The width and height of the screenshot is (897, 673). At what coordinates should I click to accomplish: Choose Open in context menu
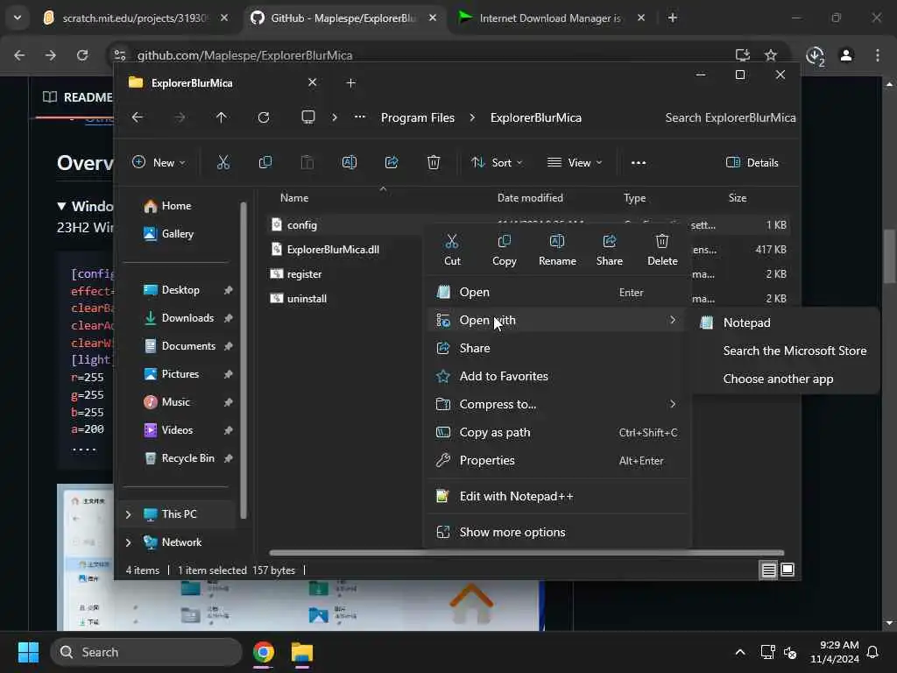click(x=557, y=292)
